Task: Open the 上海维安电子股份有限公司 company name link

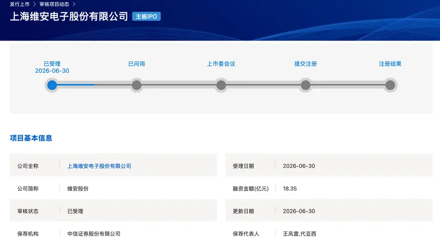Action: click(99, 166)
